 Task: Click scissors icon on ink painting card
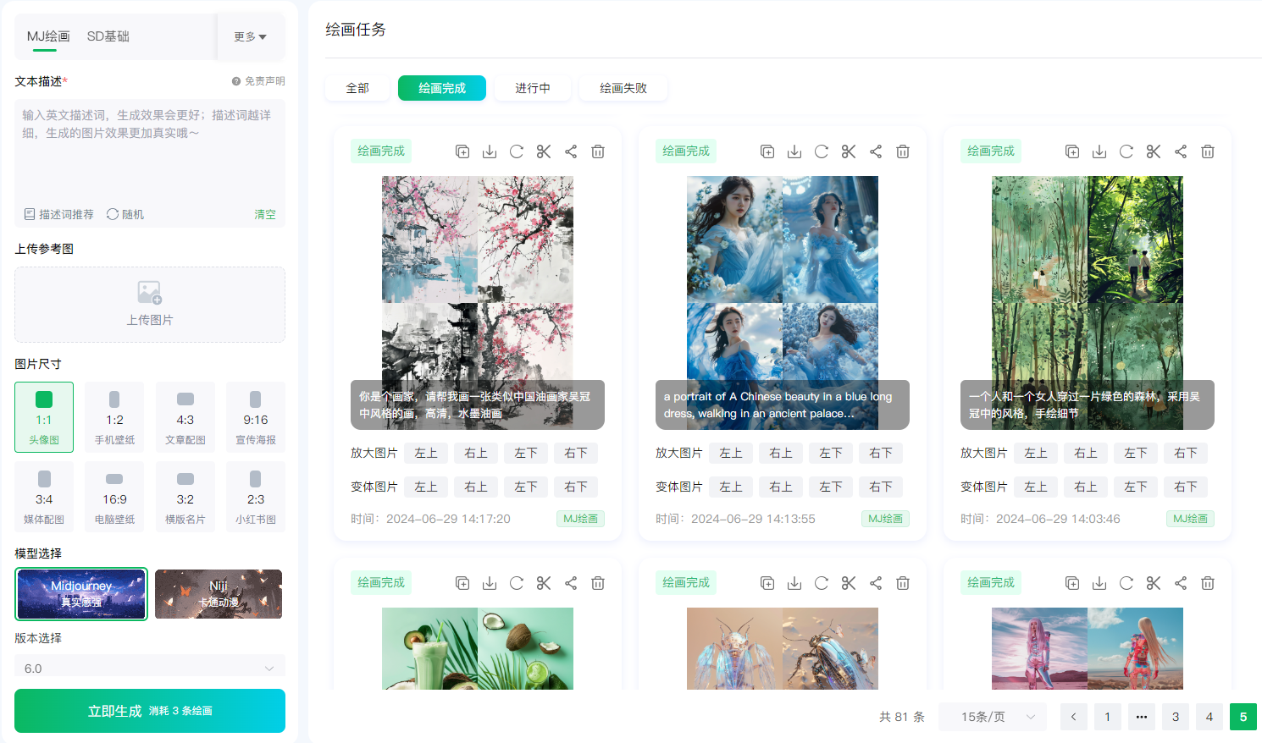[x=544, y=151]
